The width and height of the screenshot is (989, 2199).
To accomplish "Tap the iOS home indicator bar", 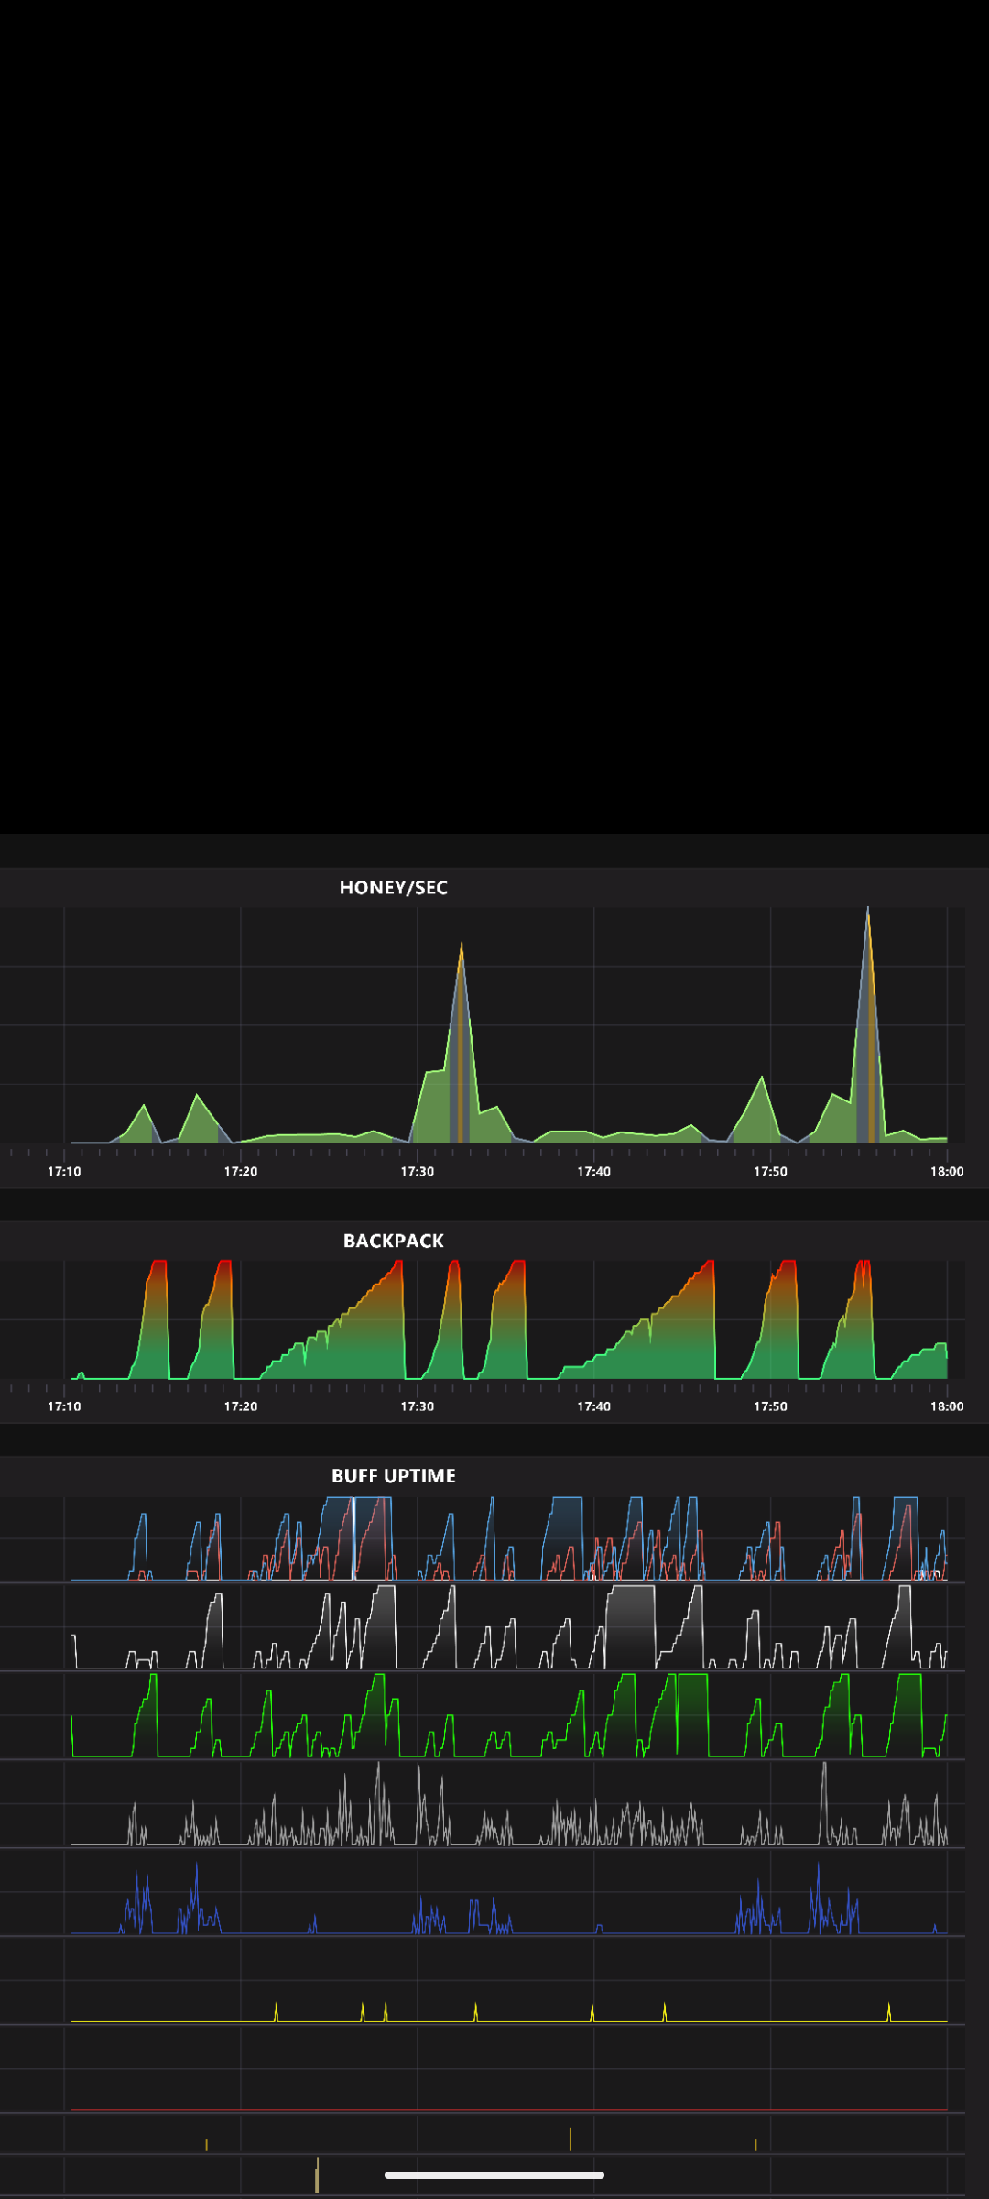I will tap(494, 2174).
